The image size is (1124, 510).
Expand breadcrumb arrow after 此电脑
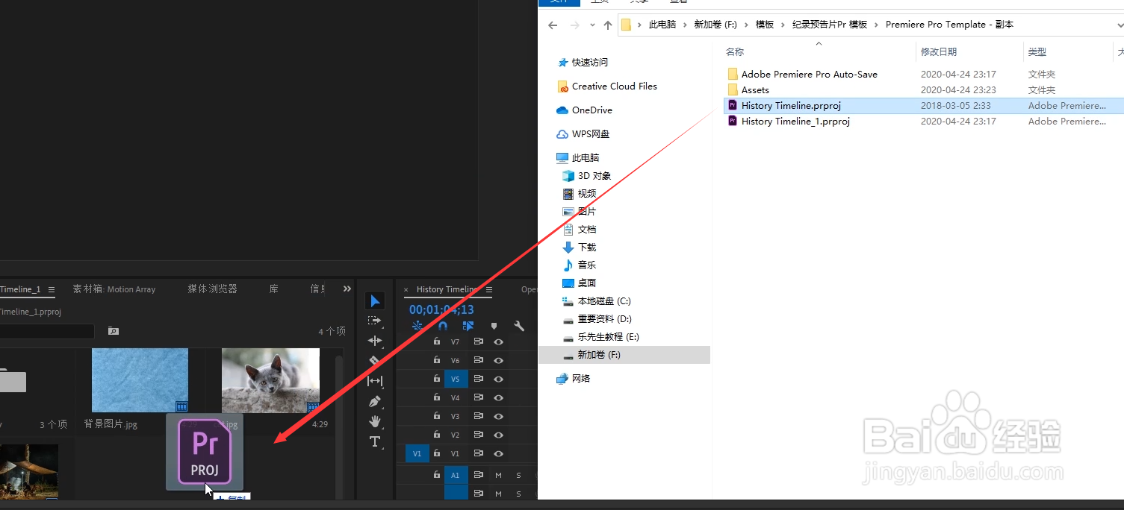[685, 25]
